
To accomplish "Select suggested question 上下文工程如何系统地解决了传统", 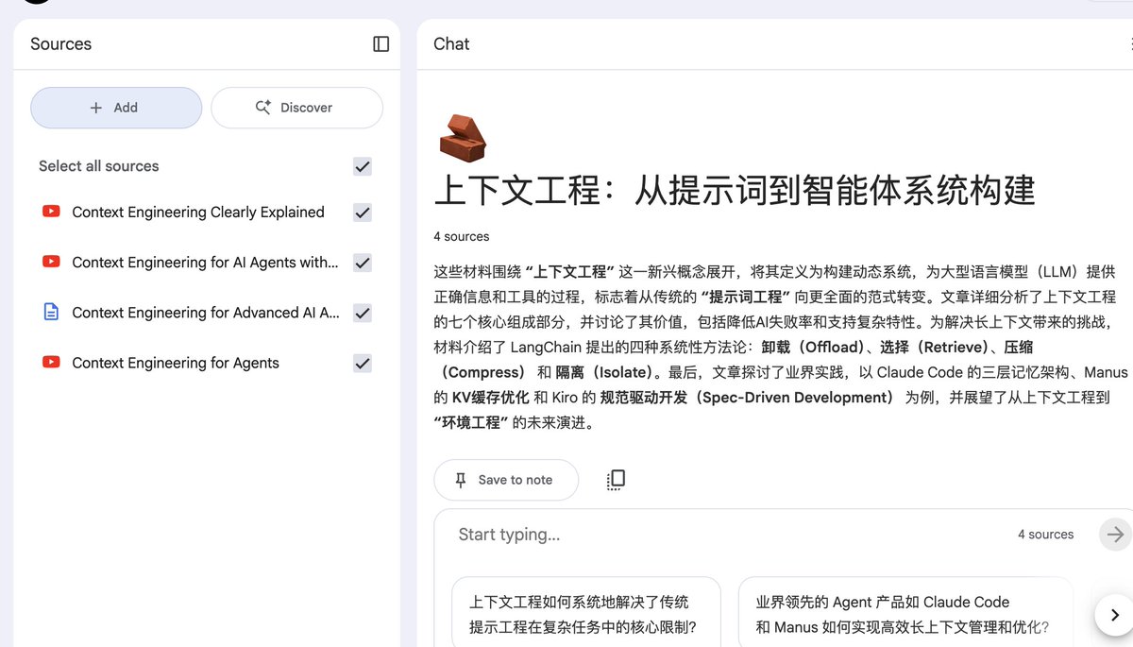I will [586, 614].
